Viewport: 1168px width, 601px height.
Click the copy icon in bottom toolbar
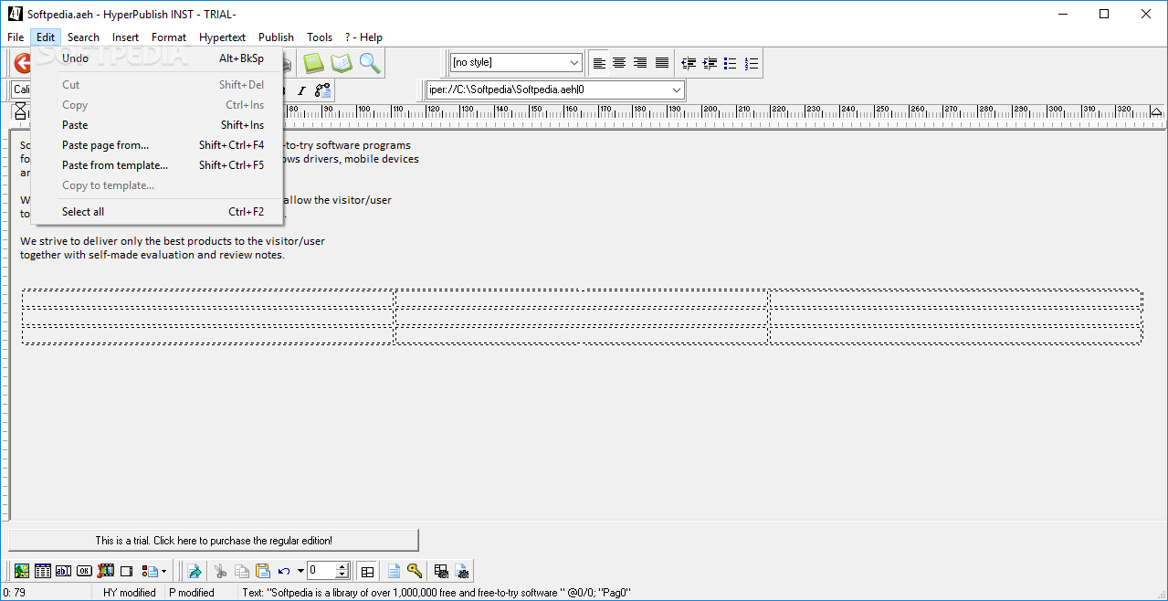click(242, 571)
